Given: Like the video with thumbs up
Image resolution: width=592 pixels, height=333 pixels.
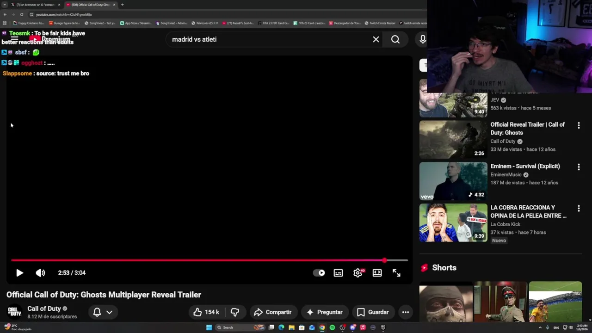Looking at the screenshot, I should (206, 312).
